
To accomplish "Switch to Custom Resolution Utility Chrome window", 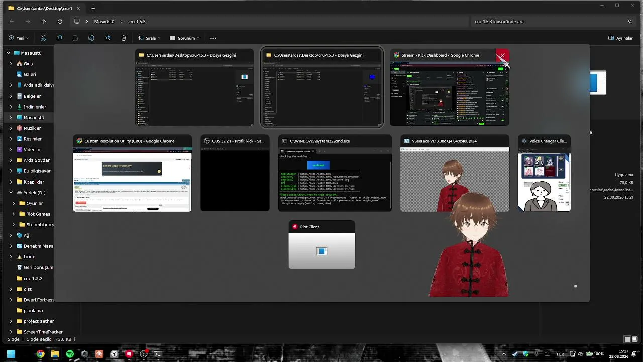I will [132, 173].
